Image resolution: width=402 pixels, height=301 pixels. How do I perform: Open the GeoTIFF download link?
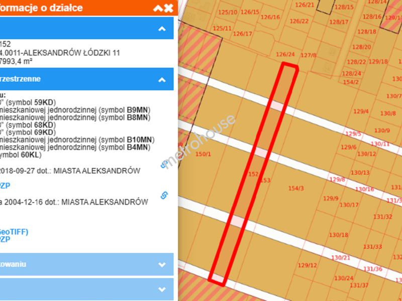pos(14,232)
